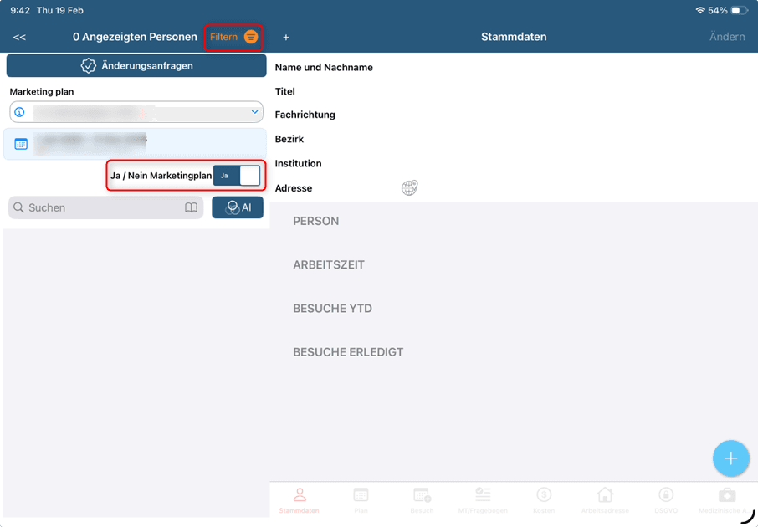Viewport: 758px width, 527px height.
Task: Tap the blue floating plus button
Action: [x=730, y=458]
